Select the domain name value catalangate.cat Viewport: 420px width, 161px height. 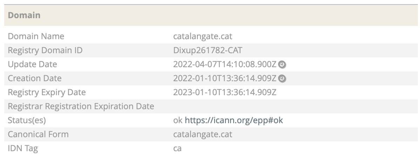tap(203, 36)
